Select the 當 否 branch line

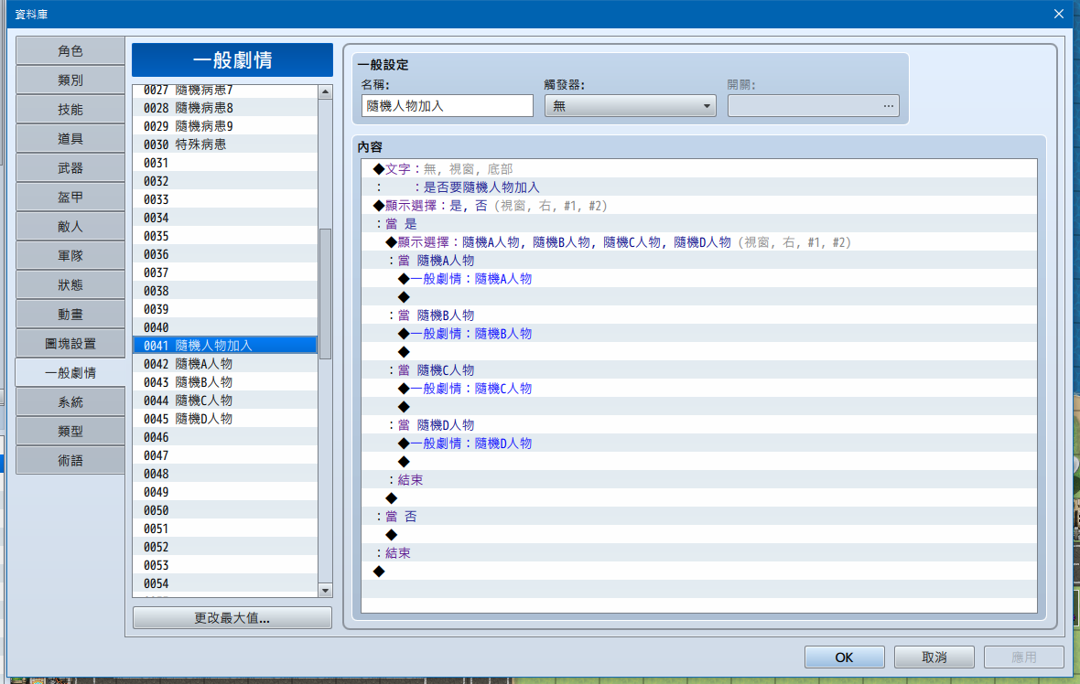699,516
